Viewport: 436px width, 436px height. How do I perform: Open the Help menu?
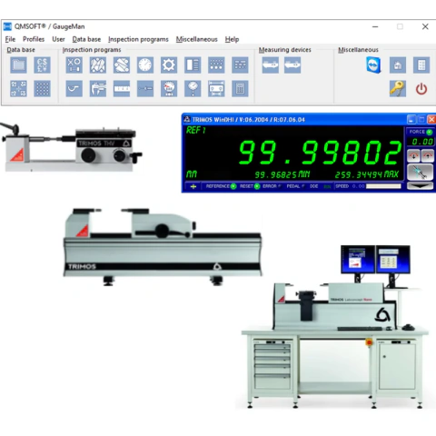click(232, 39)
